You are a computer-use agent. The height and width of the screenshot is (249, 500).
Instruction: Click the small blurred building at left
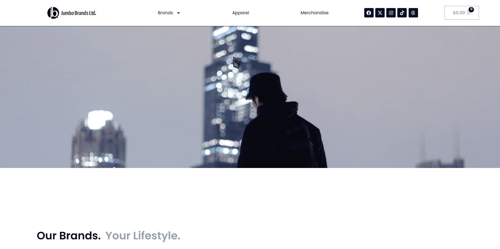coord(99,140)
